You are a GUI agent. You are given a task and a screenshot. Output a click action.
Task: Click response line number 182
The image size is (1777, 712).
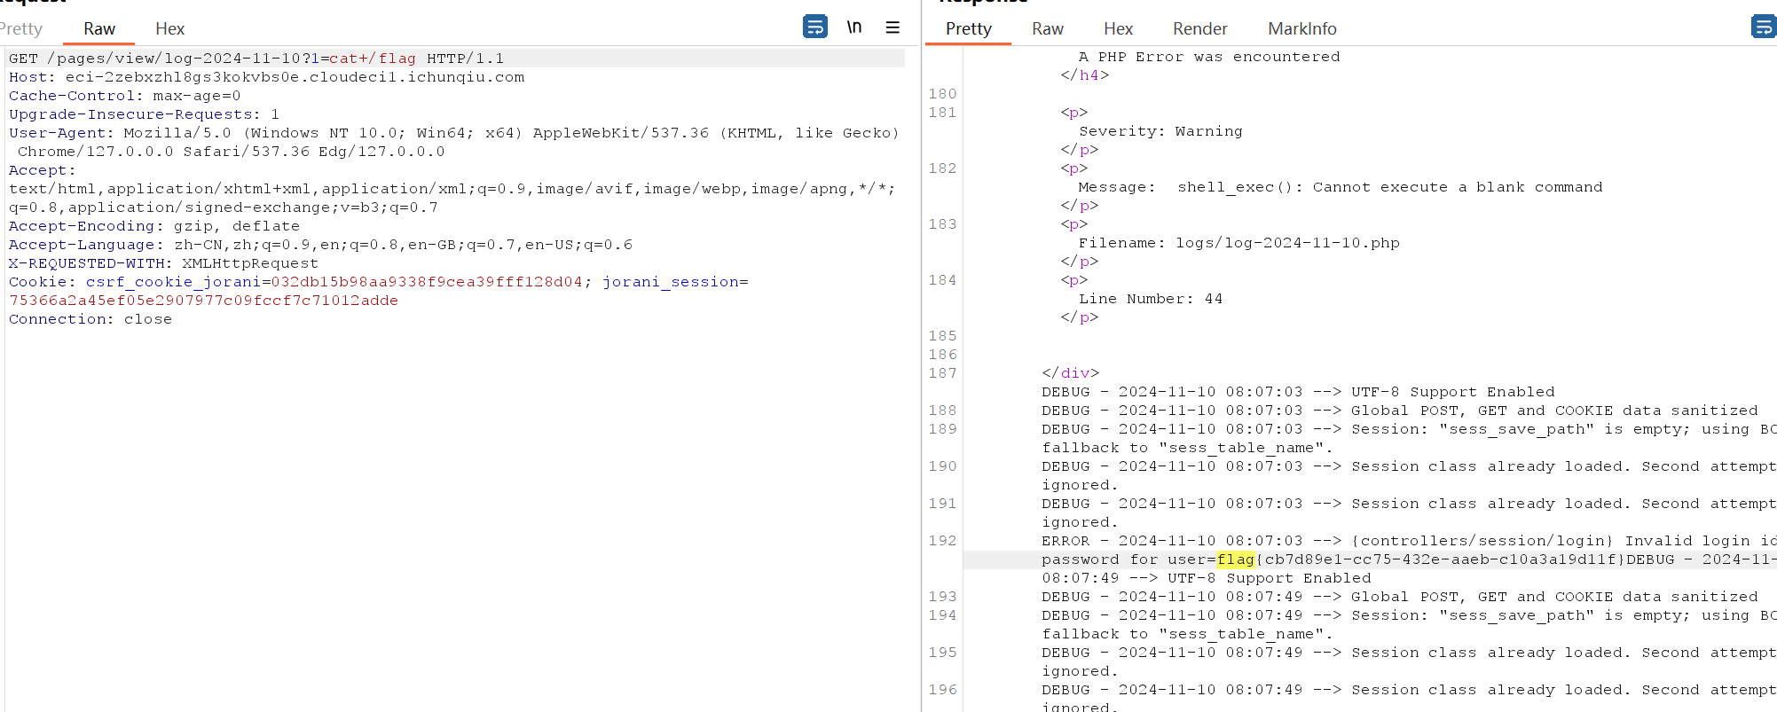click(x=942, y=168)
